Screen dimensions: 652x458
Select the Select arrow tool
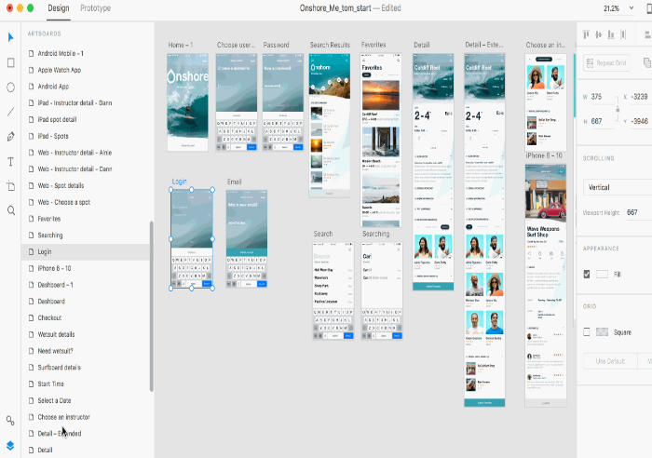point(10,37)
